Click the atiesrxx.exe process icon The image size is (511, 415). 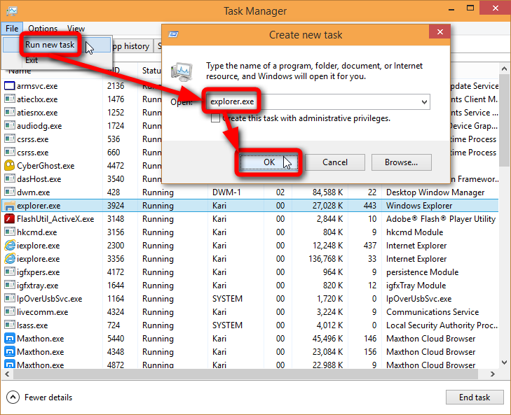tap(9, 112)
